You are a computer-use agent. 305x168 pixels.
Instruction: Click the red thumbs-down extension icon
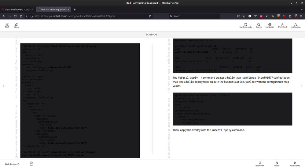284,16
